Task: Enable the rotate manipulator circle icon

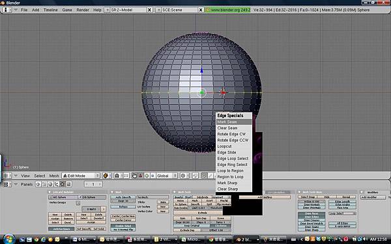Action: pos(147,176)
